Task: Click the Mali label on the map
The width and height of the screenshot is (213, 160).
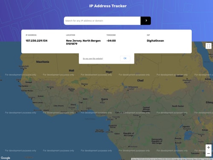Action: point(72,70)
